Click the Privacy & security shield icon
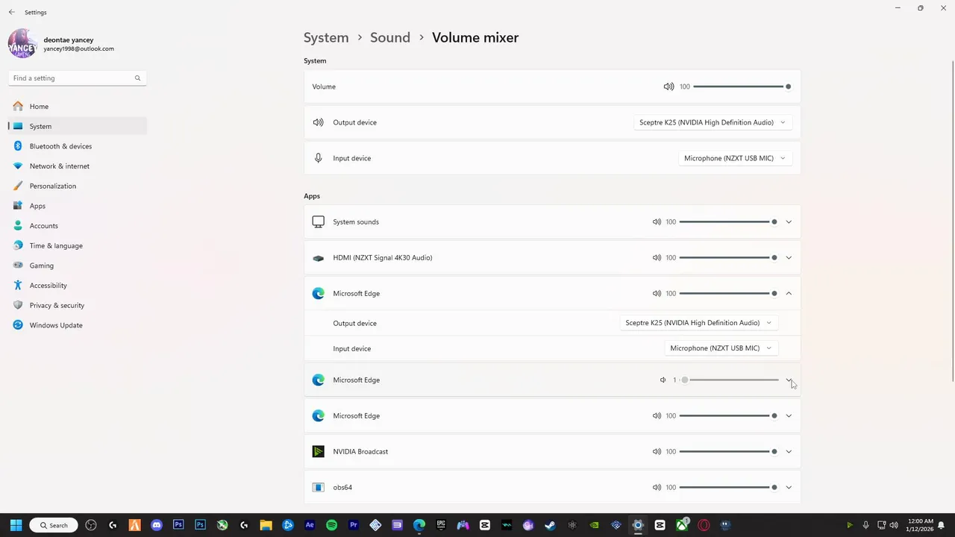 pos(18,305)
